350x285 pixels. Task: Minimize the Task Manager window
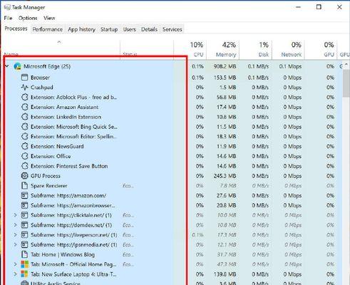pyautogui.click(x=298, y=7)
